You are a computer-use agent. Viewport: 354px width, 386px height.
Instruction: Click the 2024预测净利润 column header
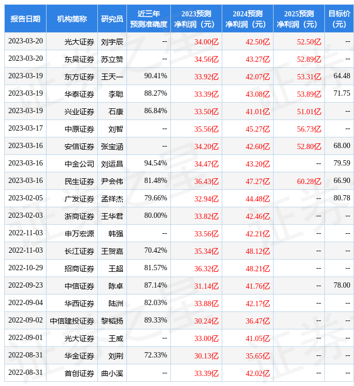click(247, 19)
